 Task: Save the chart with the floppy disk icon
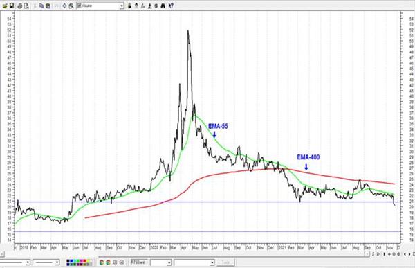(11, 6)
